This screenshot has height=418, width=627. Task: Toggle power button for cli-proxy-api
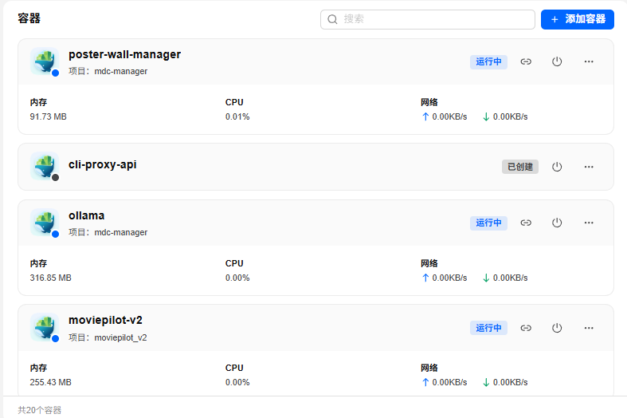click(x=557, y=167)
